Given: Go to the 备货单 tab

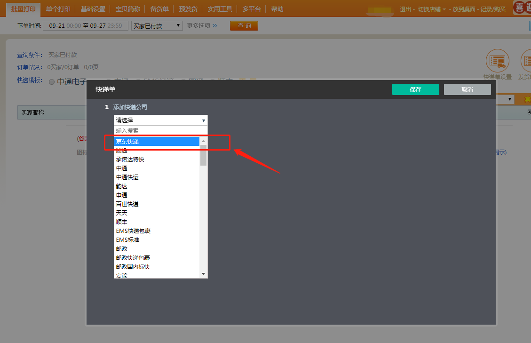Looking at the screenshot, I should 159,9.
